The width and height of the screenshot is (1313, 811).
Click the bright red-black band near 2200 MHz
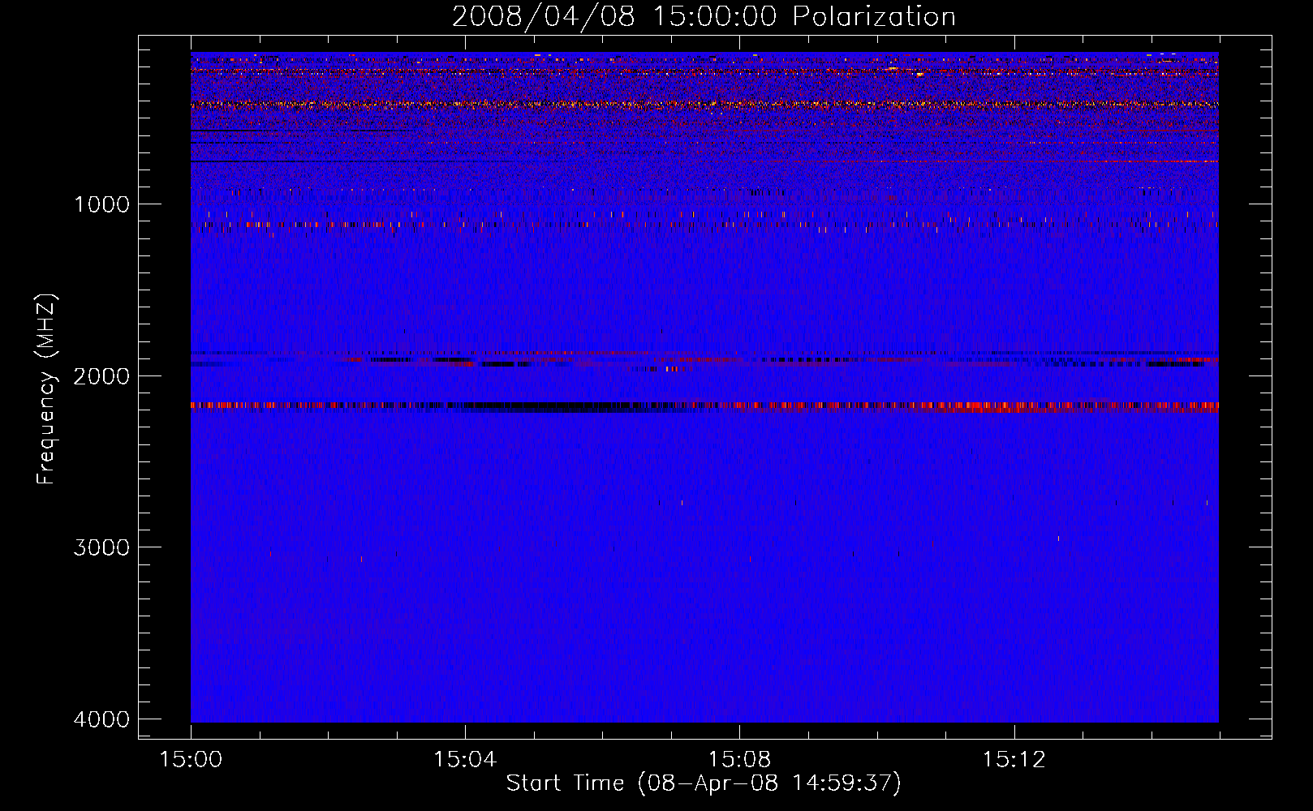point(704,407)
